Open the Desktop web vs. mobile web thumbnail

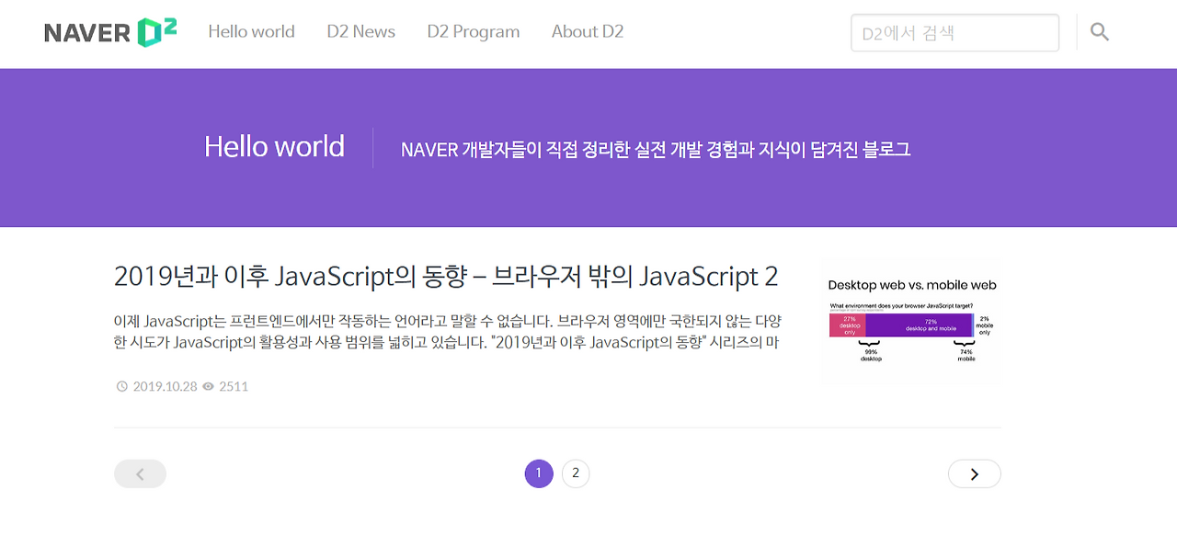click(910, 320)
